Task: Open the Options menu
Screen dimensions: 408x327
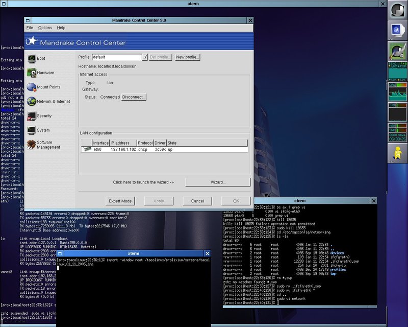Action: coord(45,28)
